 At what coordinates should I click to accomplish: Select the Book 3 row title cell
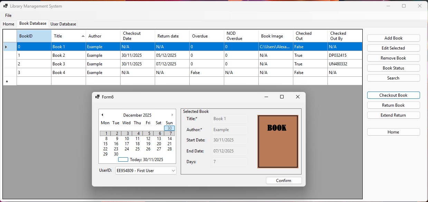click(68, 64)
